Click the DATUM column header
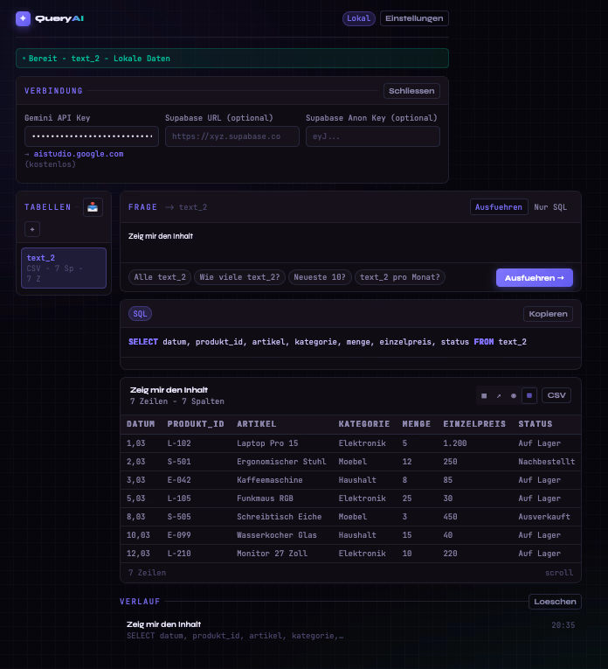This screenshot has width=608, height=669. click(x=141, y=424)
